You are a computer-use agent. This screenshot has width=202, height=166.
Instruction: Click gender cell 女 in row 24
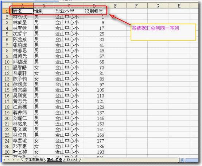pos(44,141)
